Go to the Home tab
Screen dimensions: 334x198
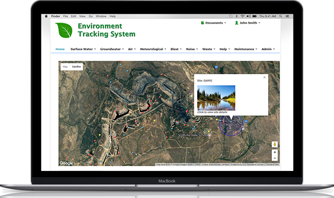click(x=60, y=49)
